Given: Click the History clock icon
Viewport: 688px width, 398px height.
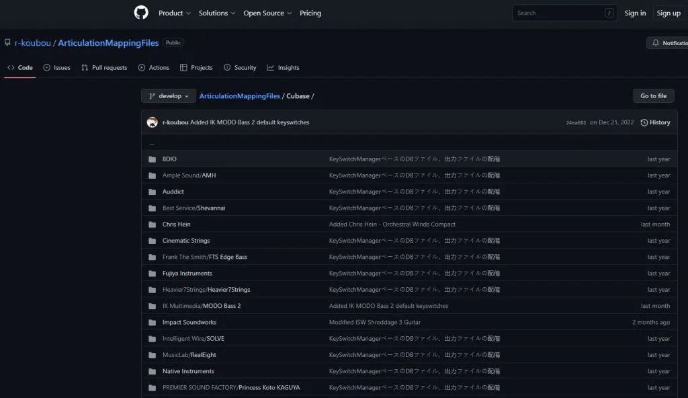Looking at the screenshot, I should (x=643, y=122).
